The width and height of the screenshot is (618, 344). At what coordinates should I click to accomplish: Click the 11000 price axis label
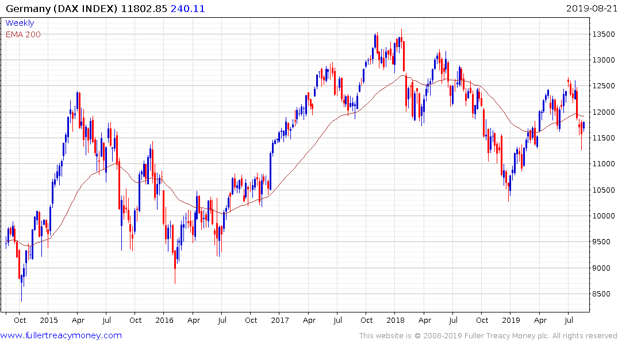pos(604,164)
